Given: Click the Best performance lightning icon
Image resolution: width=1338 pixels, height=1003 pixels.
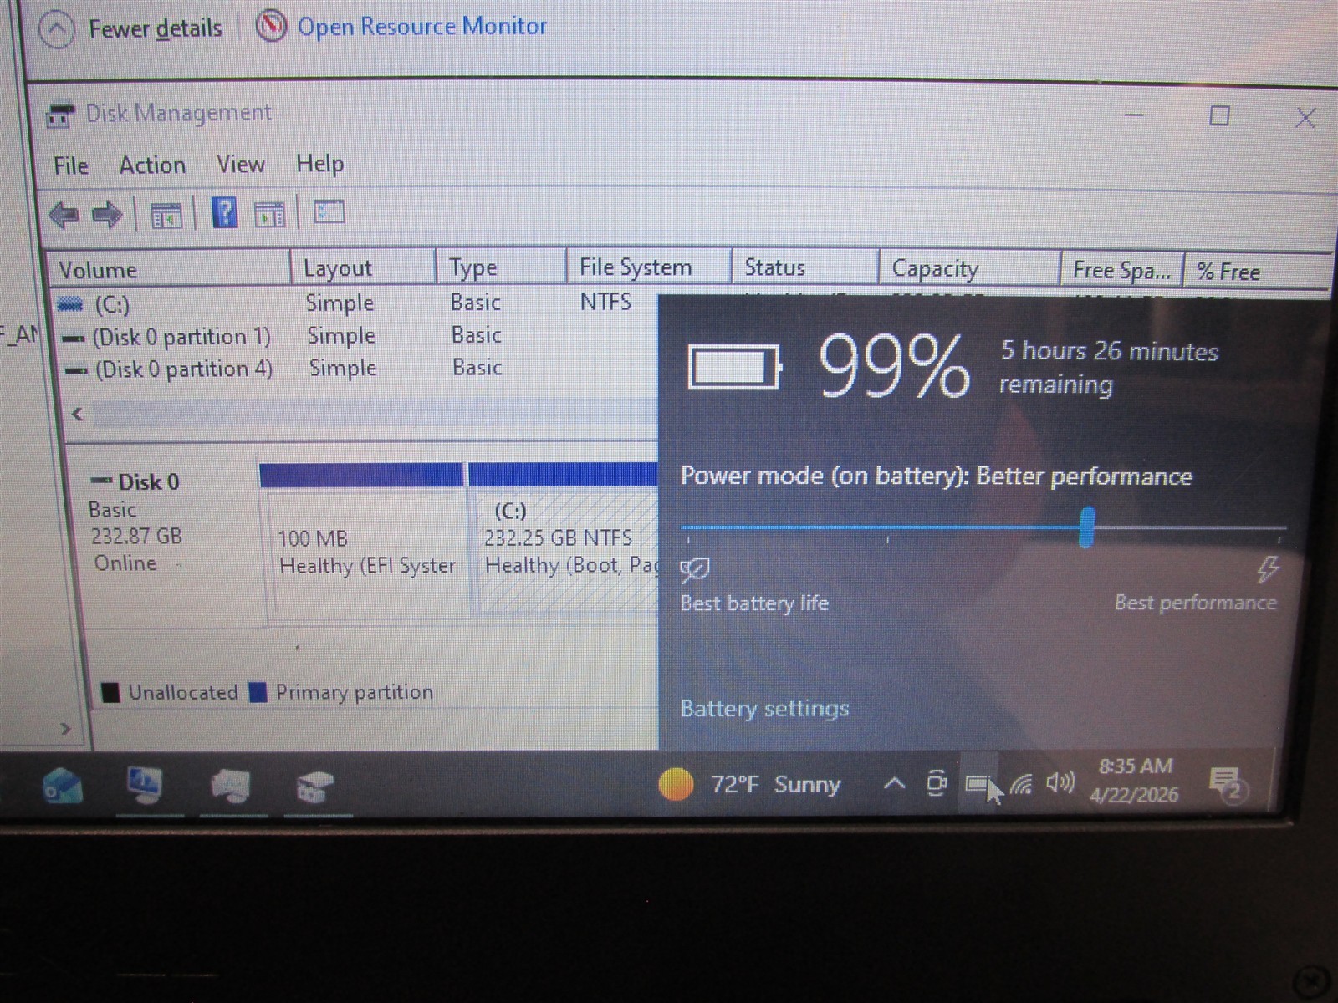Looking at the screenshot, I should (1268, 569).
